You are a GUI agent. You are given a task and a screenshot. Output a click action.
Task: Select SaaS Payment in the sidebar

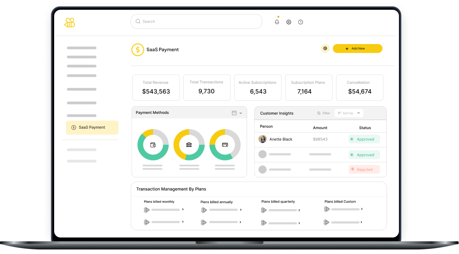point(92,127)
